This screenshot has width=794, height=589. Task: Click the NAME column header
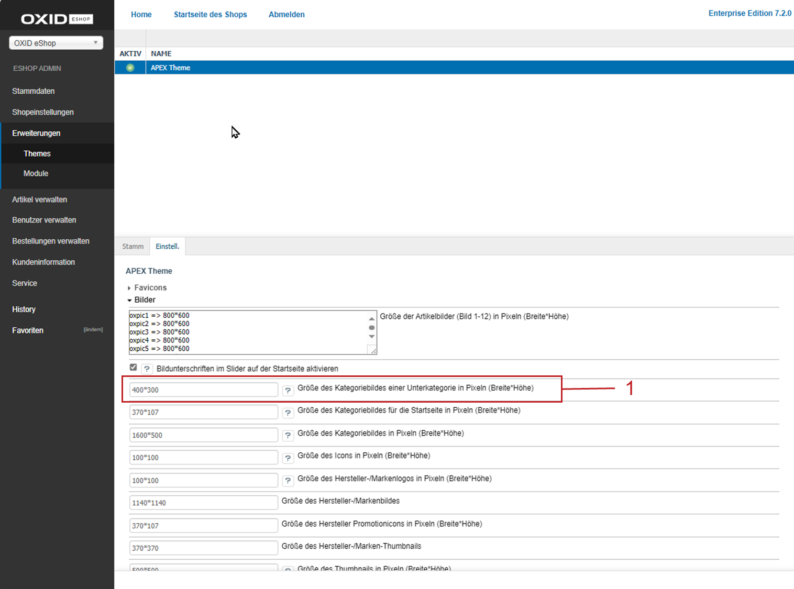point(161,53)
